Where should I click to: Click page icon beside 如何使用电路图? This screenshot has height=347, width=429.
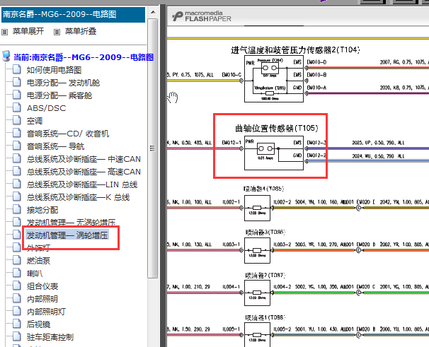[17, 69]
